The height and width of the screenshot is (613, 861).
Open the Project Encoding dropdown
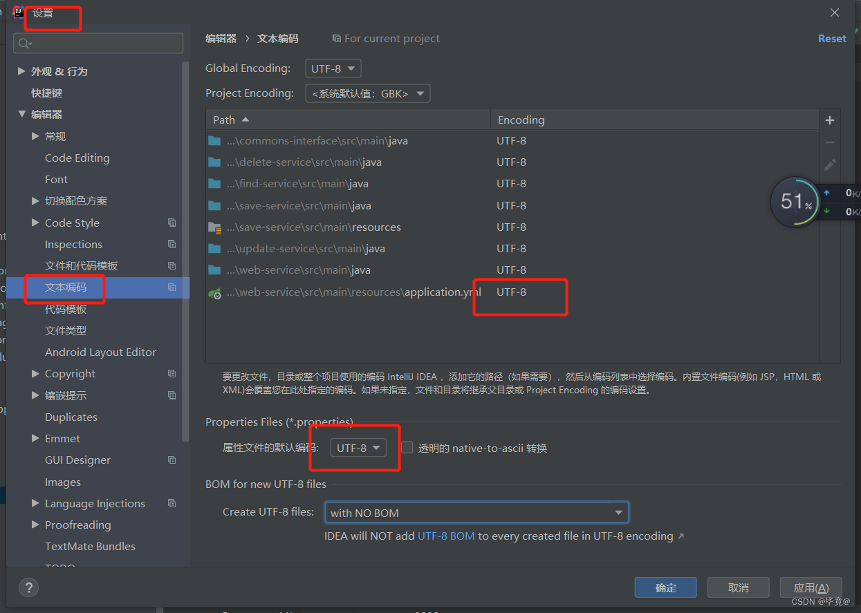368,93
